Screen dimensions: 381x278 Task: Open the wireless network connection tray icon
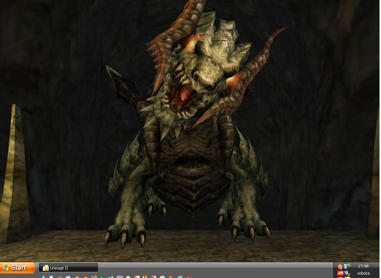pos(347,266)
